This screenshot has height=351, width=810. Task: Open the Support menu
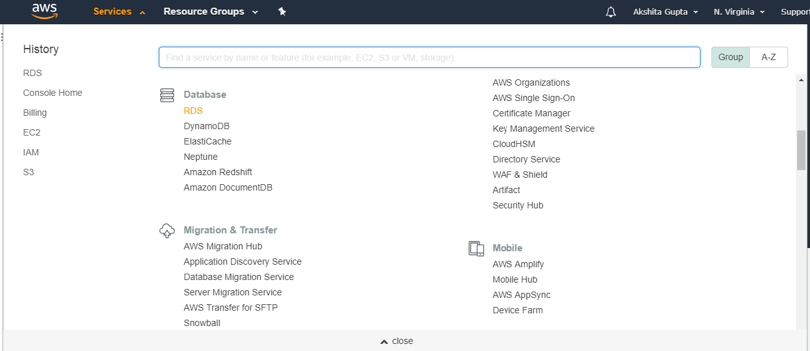tap(795, 12)
